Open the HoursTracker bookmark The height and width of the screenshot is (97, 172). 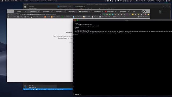[x=77, y=17]
